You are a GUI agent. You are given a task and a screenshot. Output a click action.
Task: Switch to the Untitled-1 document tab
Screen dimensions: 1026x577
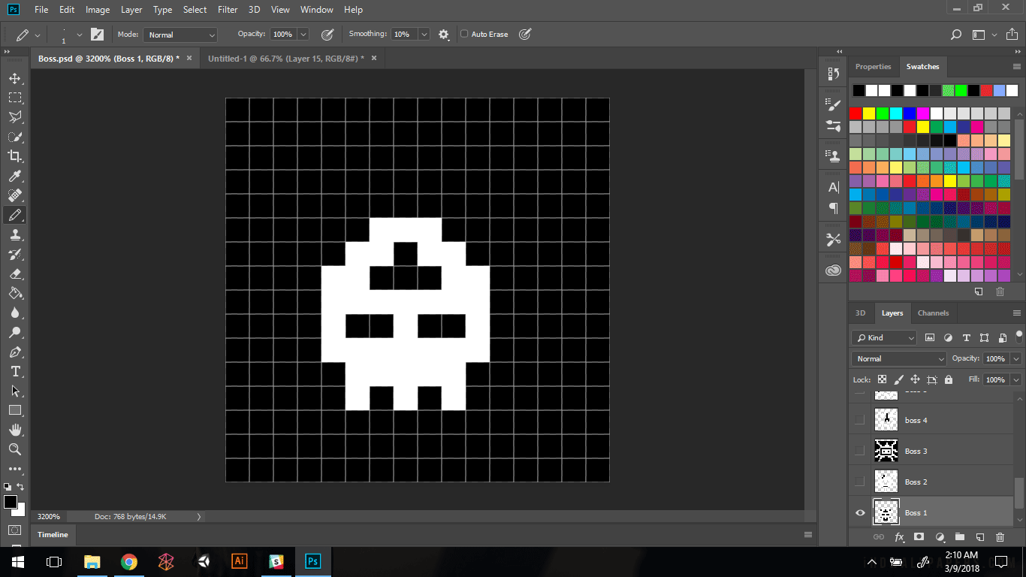285,58
